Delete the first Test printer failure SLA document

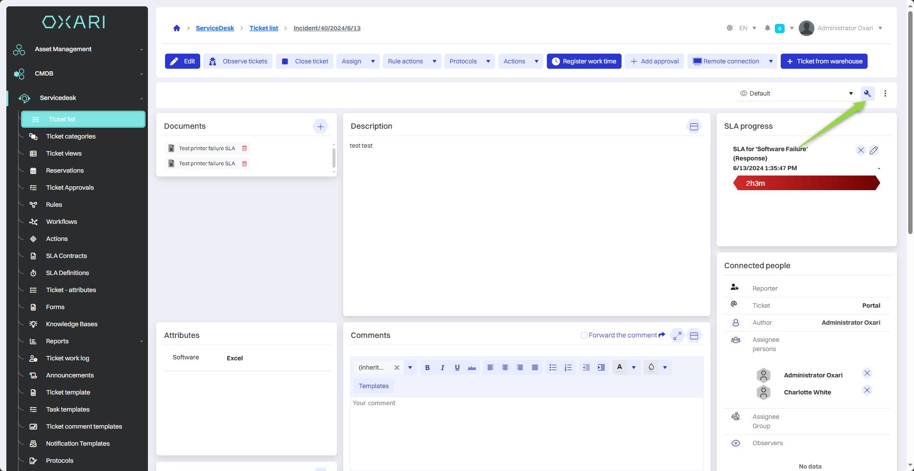point(245,148)
